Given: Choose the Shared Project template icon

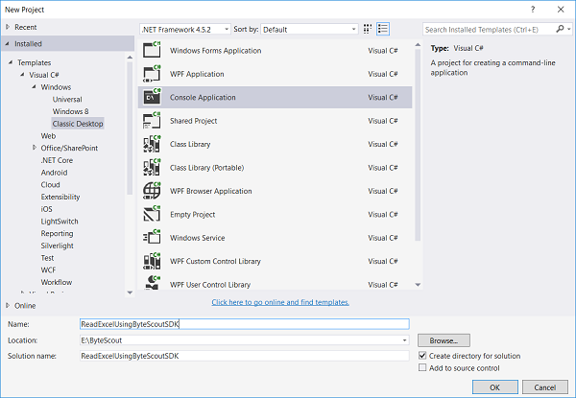Looking at the screenshot, I should 152,120.
